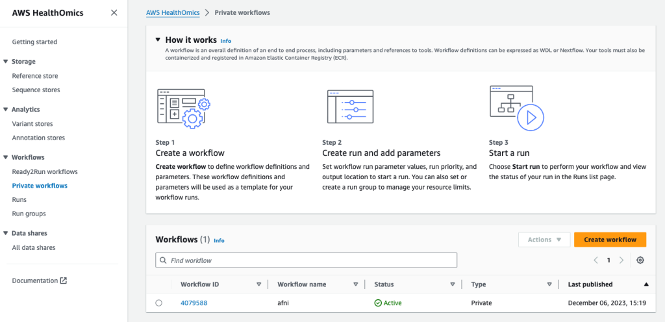Sort by Last published column arrow
665x322 pixels.
(646, 284)
